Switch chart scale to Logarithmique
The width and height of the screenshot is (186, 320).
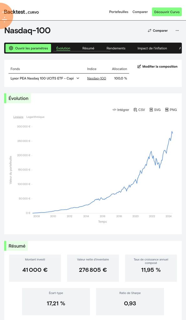click(35, 117)
